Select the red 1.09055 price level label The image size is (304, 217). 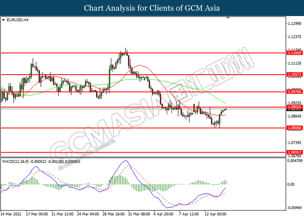[x=294, y=107]
